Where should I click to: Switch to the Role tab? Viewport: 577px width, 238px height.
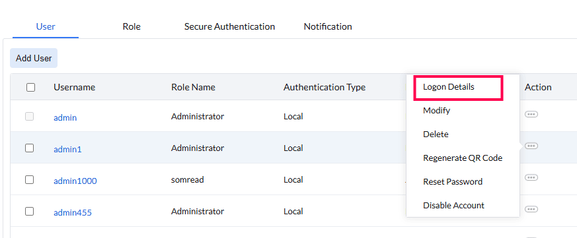[132, 26]
